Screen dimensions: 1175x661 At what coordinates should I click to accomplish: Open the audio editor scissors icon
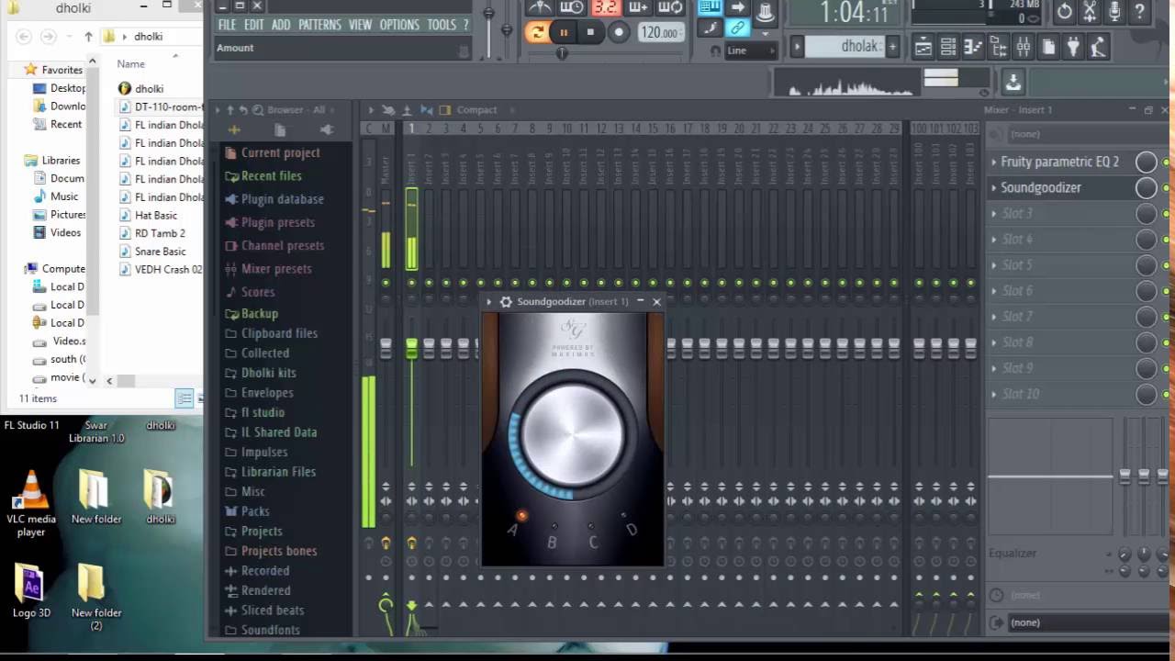pos(1090,12)
